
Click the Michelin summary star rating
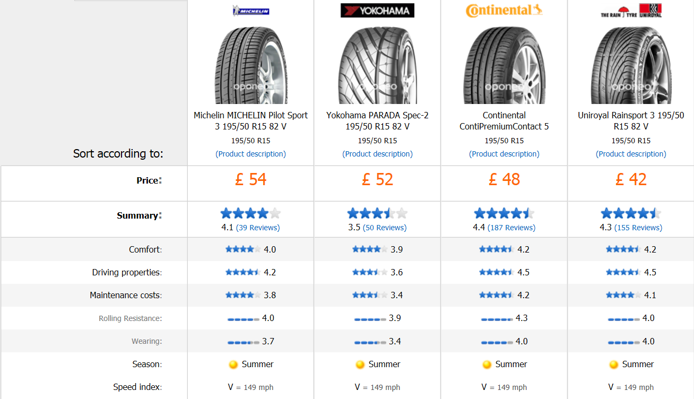pyautogui.click(x=250, y=214)
